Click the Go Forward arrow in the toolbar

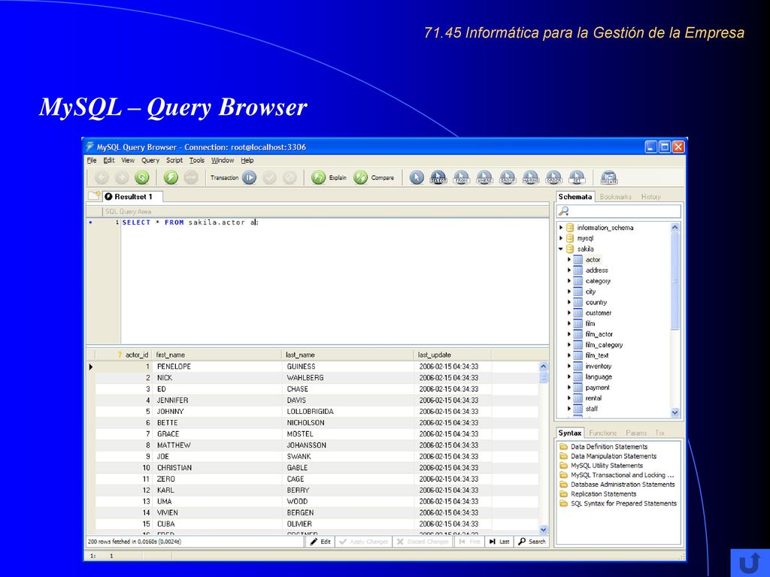pos(121,177)
